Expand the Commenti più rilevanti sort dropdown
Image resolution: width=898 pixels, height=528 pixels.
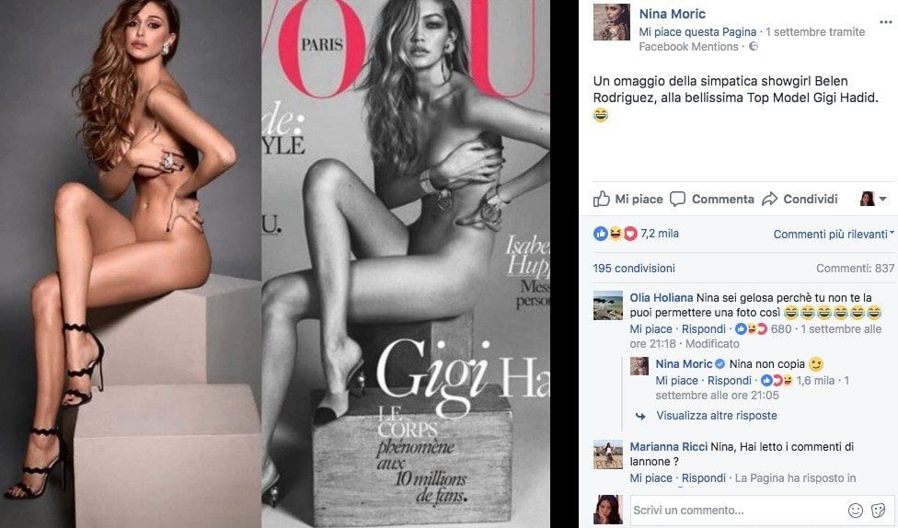click(x=834, y=234)
